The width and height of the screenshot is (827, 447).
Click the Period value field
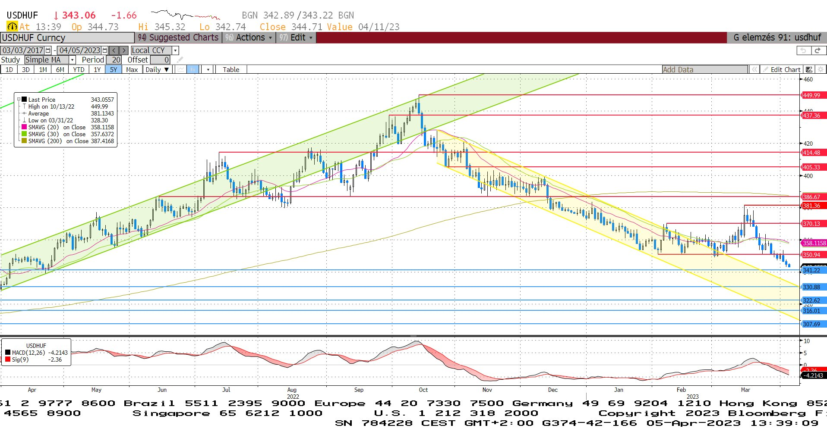114,60
